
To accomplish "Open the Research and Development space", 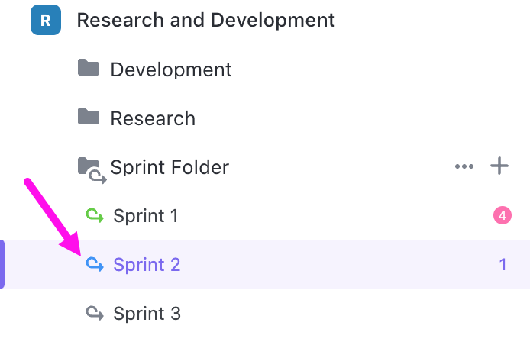I will click(x=205, y=20).
